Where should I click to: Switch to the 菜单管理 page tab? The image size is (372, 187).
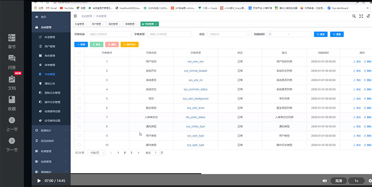pos(132,24)
